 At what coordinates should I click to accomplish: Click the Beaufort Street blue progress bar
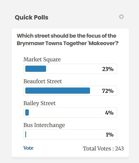[58, 90]
